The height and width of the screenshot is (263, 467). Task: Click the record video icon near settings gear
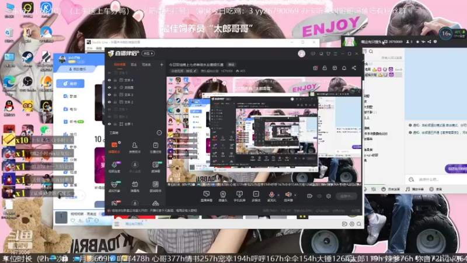pyautogui.click(x=310, y=196)
